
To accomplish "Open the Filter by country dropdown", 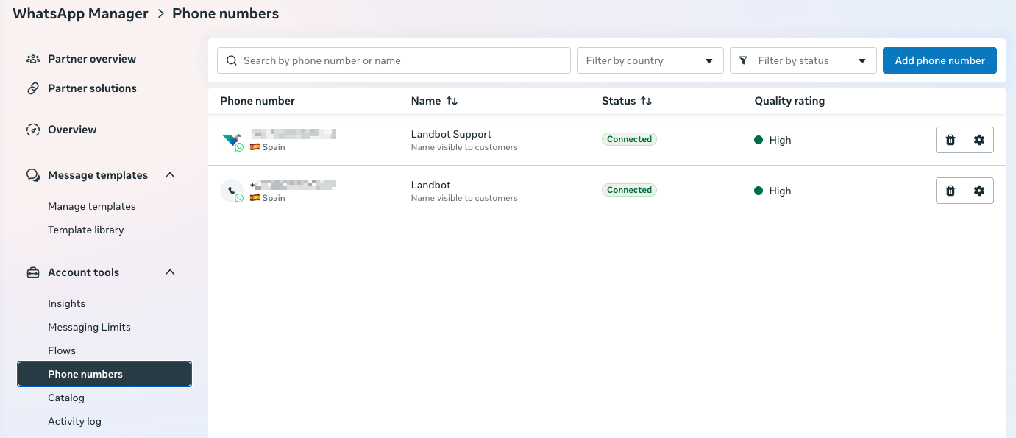I will pos(650,60).
